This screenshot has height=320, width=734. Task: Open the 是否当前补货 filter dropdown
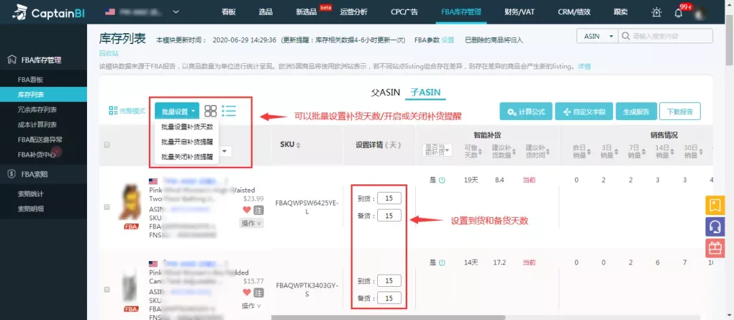(437, 150)
